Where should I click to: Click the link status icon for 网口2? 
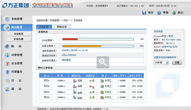click(75, 86)
